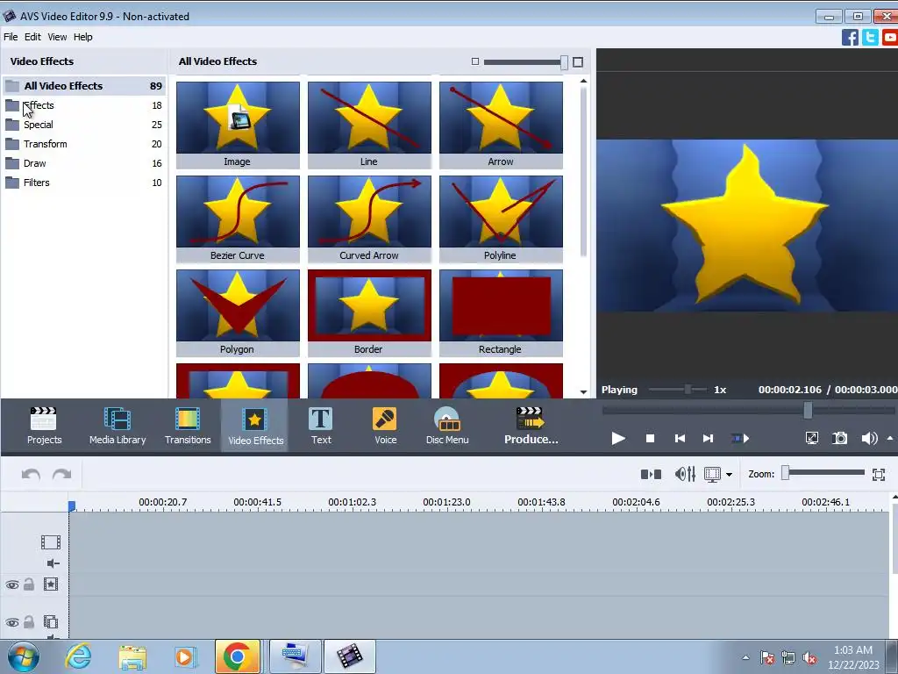The image size is (898, 674).
Task: Select the Special folder
Action: click(x=84, y=125)
